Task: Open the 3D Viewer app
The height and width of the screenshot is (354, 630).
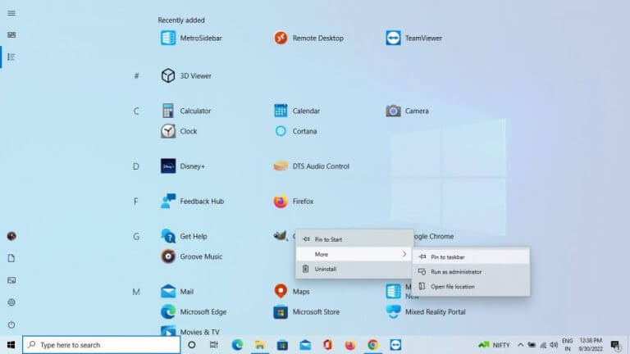Action: (x=186, y=75)
